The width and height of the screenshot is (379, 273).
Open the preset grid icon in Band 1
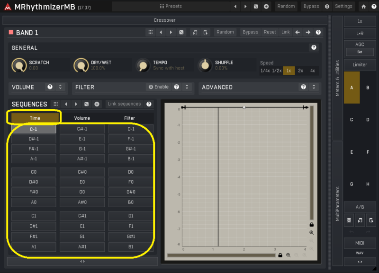pos(151,32)
